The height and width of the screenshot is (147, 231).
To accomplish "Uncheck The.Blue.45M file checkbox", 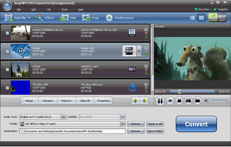I will pyautogui.click(x=7, y=88).
